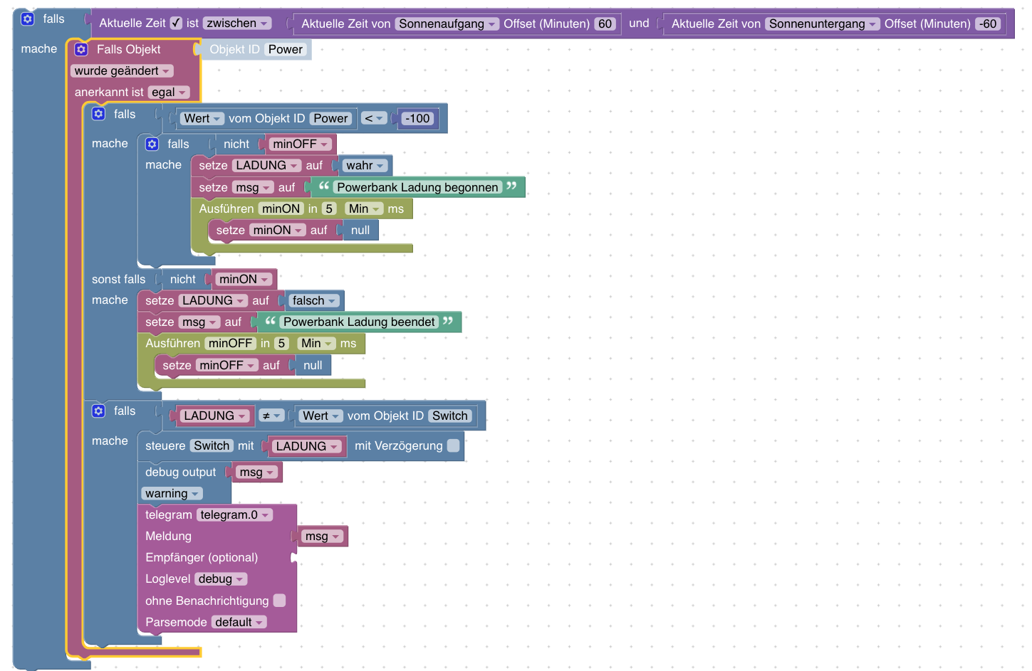Click Objekt ID Power field on Falls Objekt
This screenshot has height=671, width=1032.
[x=286, y=49]
